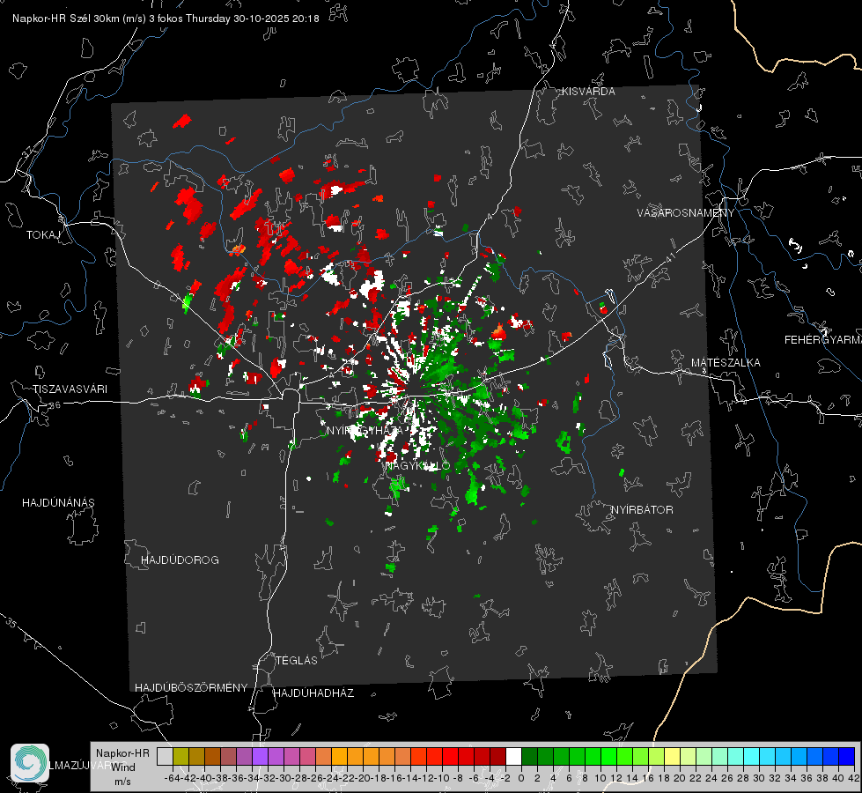Click the HAJDÚDOROG town label
The image size is (862, 793).
pyautogui.click(x=180, y=560)
